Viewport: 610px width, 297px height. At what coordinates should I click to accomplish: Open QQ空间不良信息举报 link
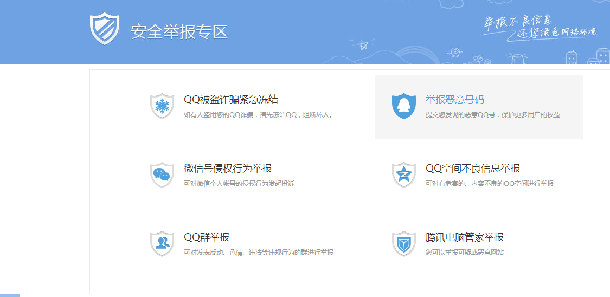473,169
